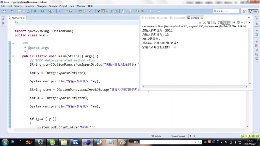Switch to the Problems tab

pyautogui.click(x=148, y=18)
